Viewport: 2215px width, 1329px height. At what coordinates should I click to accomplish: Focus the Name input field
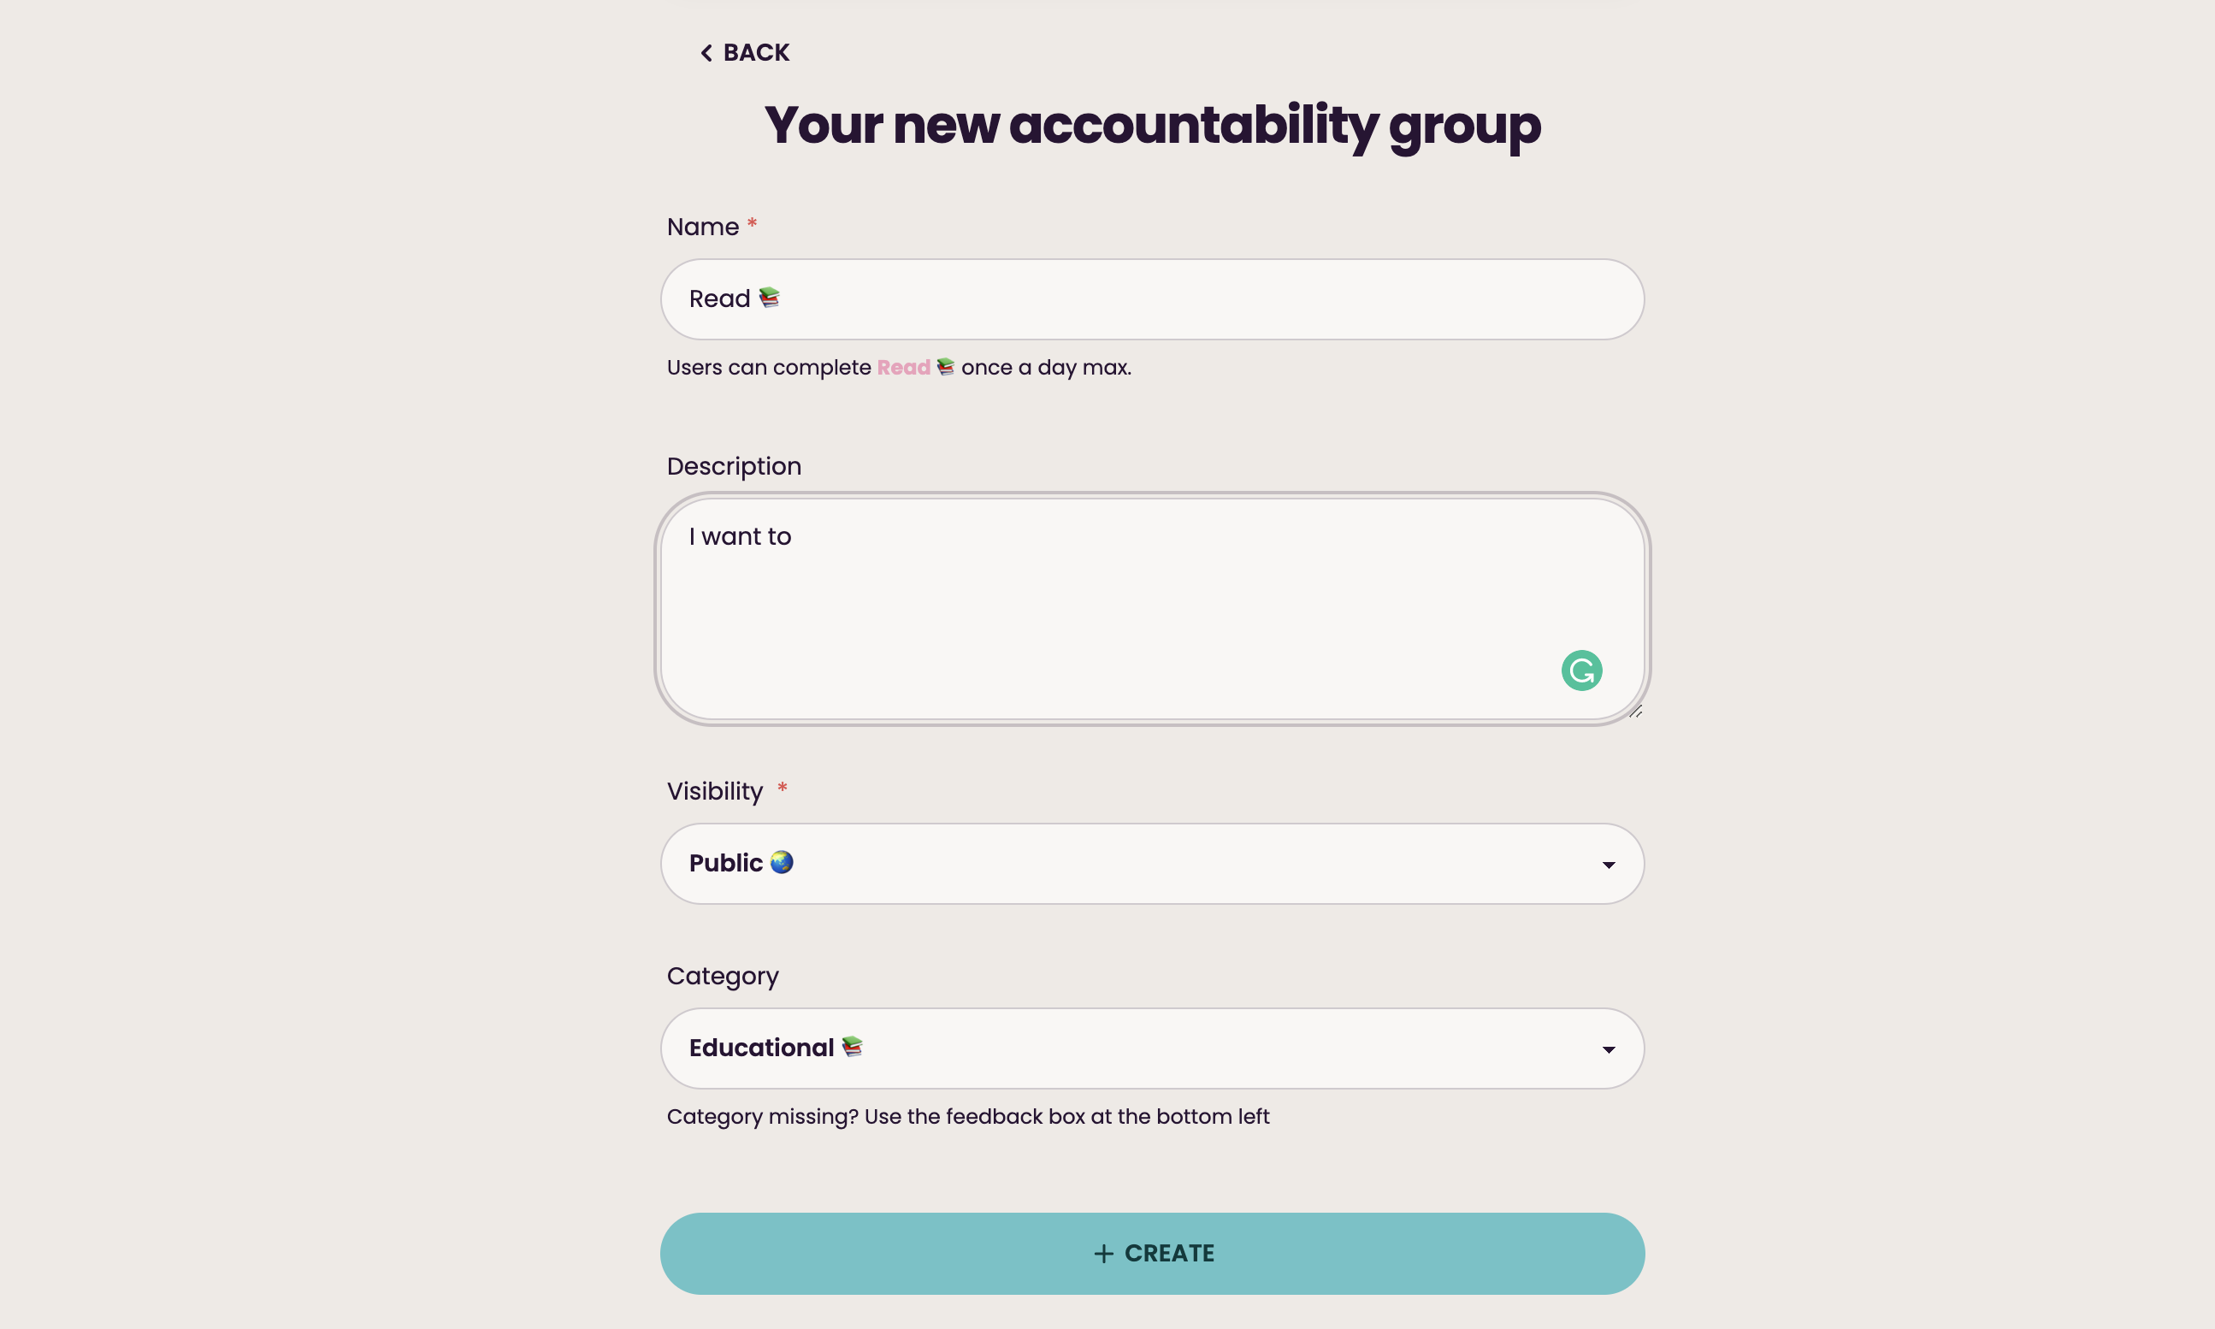[x=1151, y=299]
